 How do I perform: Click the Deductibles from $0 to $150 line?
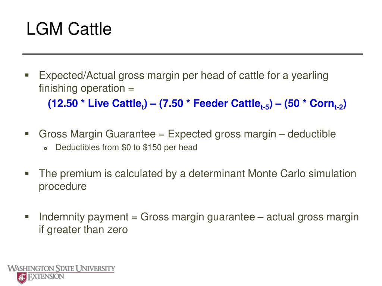pyautogui.click(x=126, y=147)
